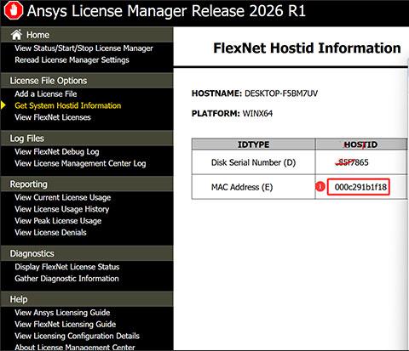Go to Home in the sidebar

(37, 35)
